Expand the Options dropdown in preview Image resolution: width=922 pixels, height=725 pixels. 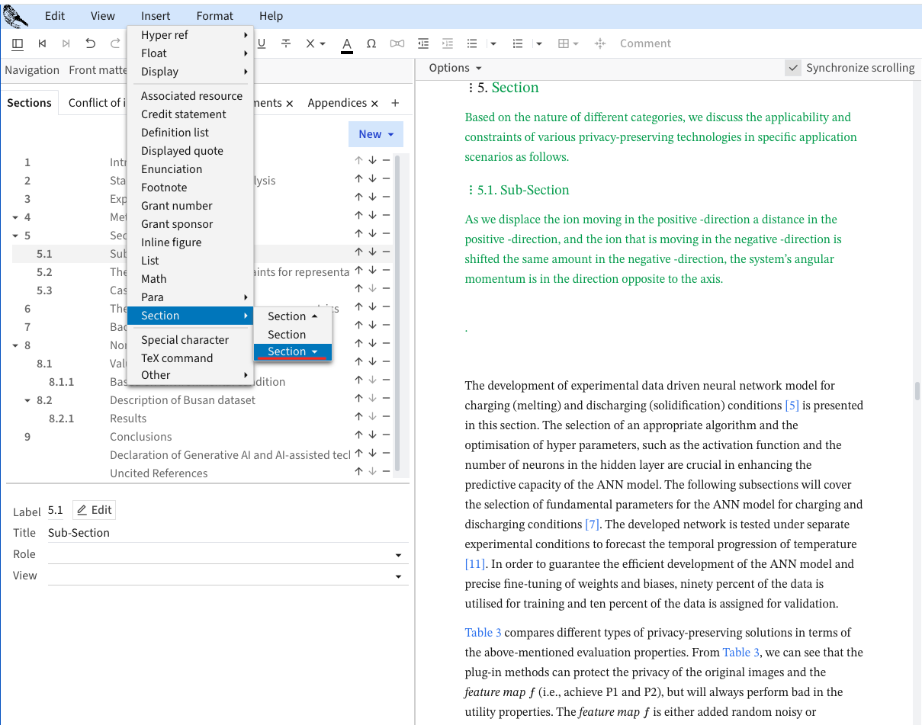tap(455, 68)
